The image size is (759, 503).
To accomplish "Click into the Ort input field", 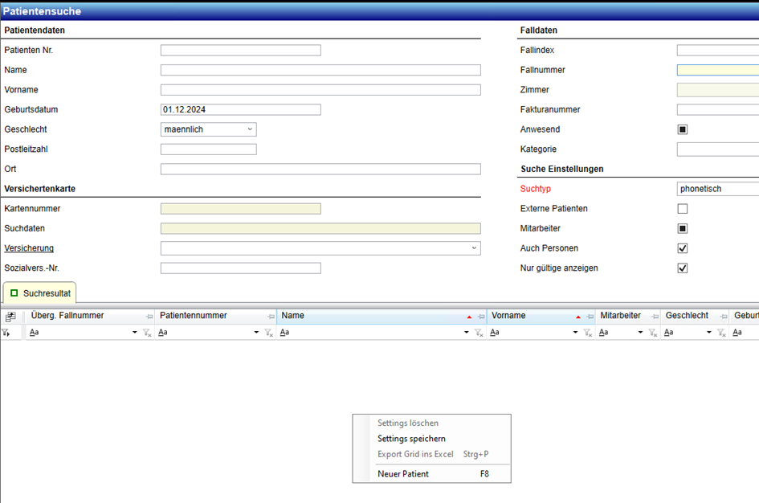I will pos(320,169).
